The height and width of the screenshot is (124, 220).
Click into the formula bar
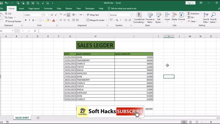129,31
